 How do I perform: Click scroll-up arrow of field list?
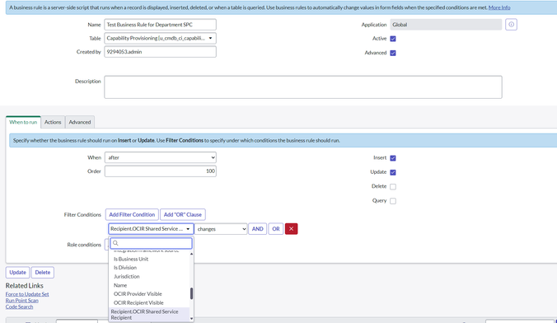[191, 254]
